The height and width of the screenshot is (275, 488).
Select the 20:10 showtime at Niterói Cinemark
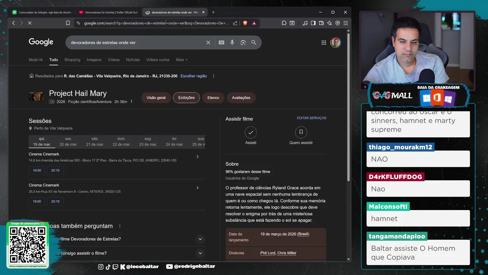click(x=55, y=201)
